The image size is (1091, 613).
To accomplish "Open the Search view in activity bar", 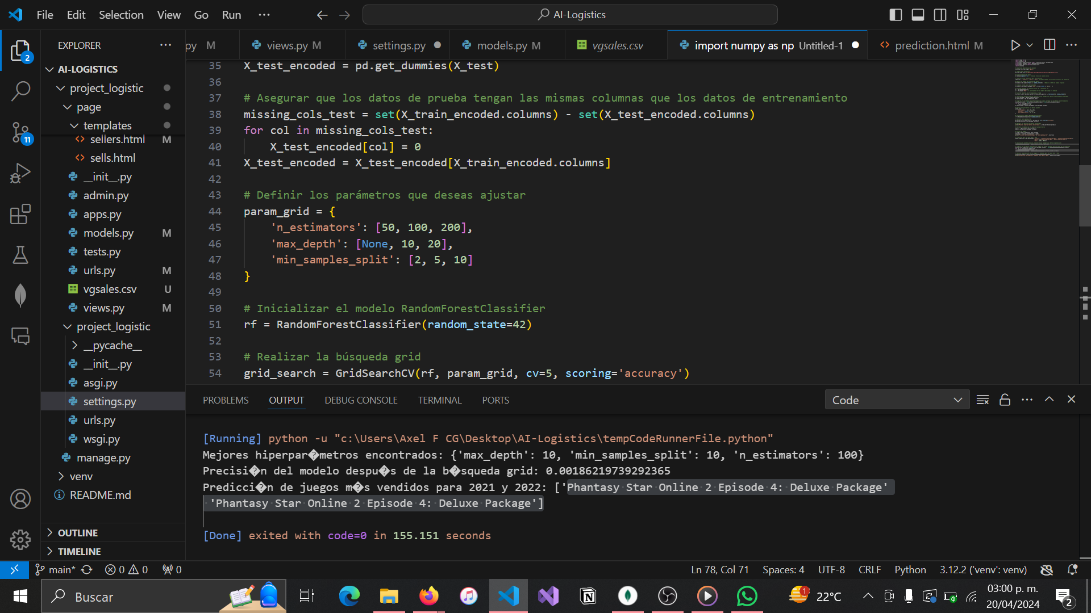I will tap(20, 91).
